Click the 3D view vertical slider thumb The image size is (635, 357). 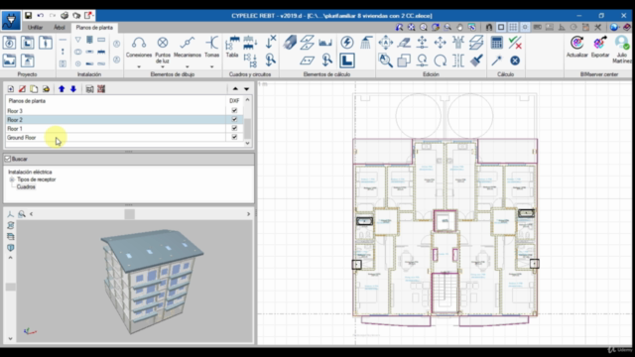click(x=11, y=287)
